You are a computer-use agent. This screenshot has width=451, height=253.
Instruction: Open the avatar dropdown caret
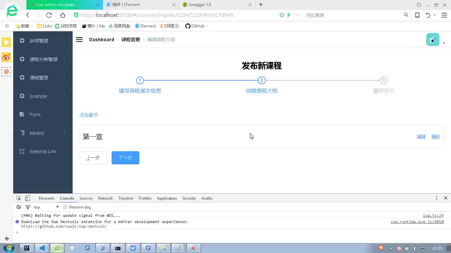coord(444,43)
